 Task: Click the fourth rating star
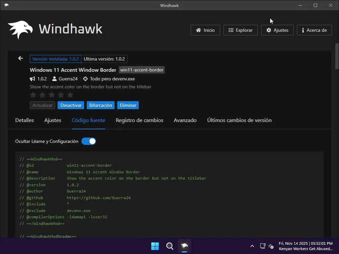pos(61,95)
